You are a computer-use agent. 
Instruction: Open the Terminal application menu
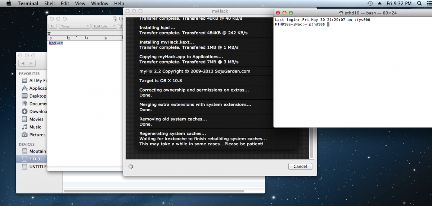point(28,4)
